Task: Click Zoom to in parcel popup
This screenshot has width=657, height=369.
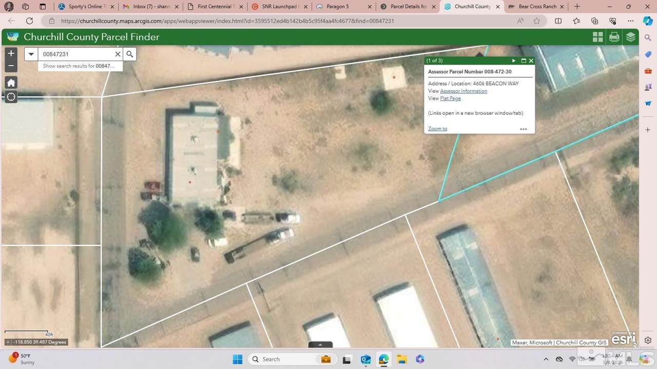Action: point(437,129)
